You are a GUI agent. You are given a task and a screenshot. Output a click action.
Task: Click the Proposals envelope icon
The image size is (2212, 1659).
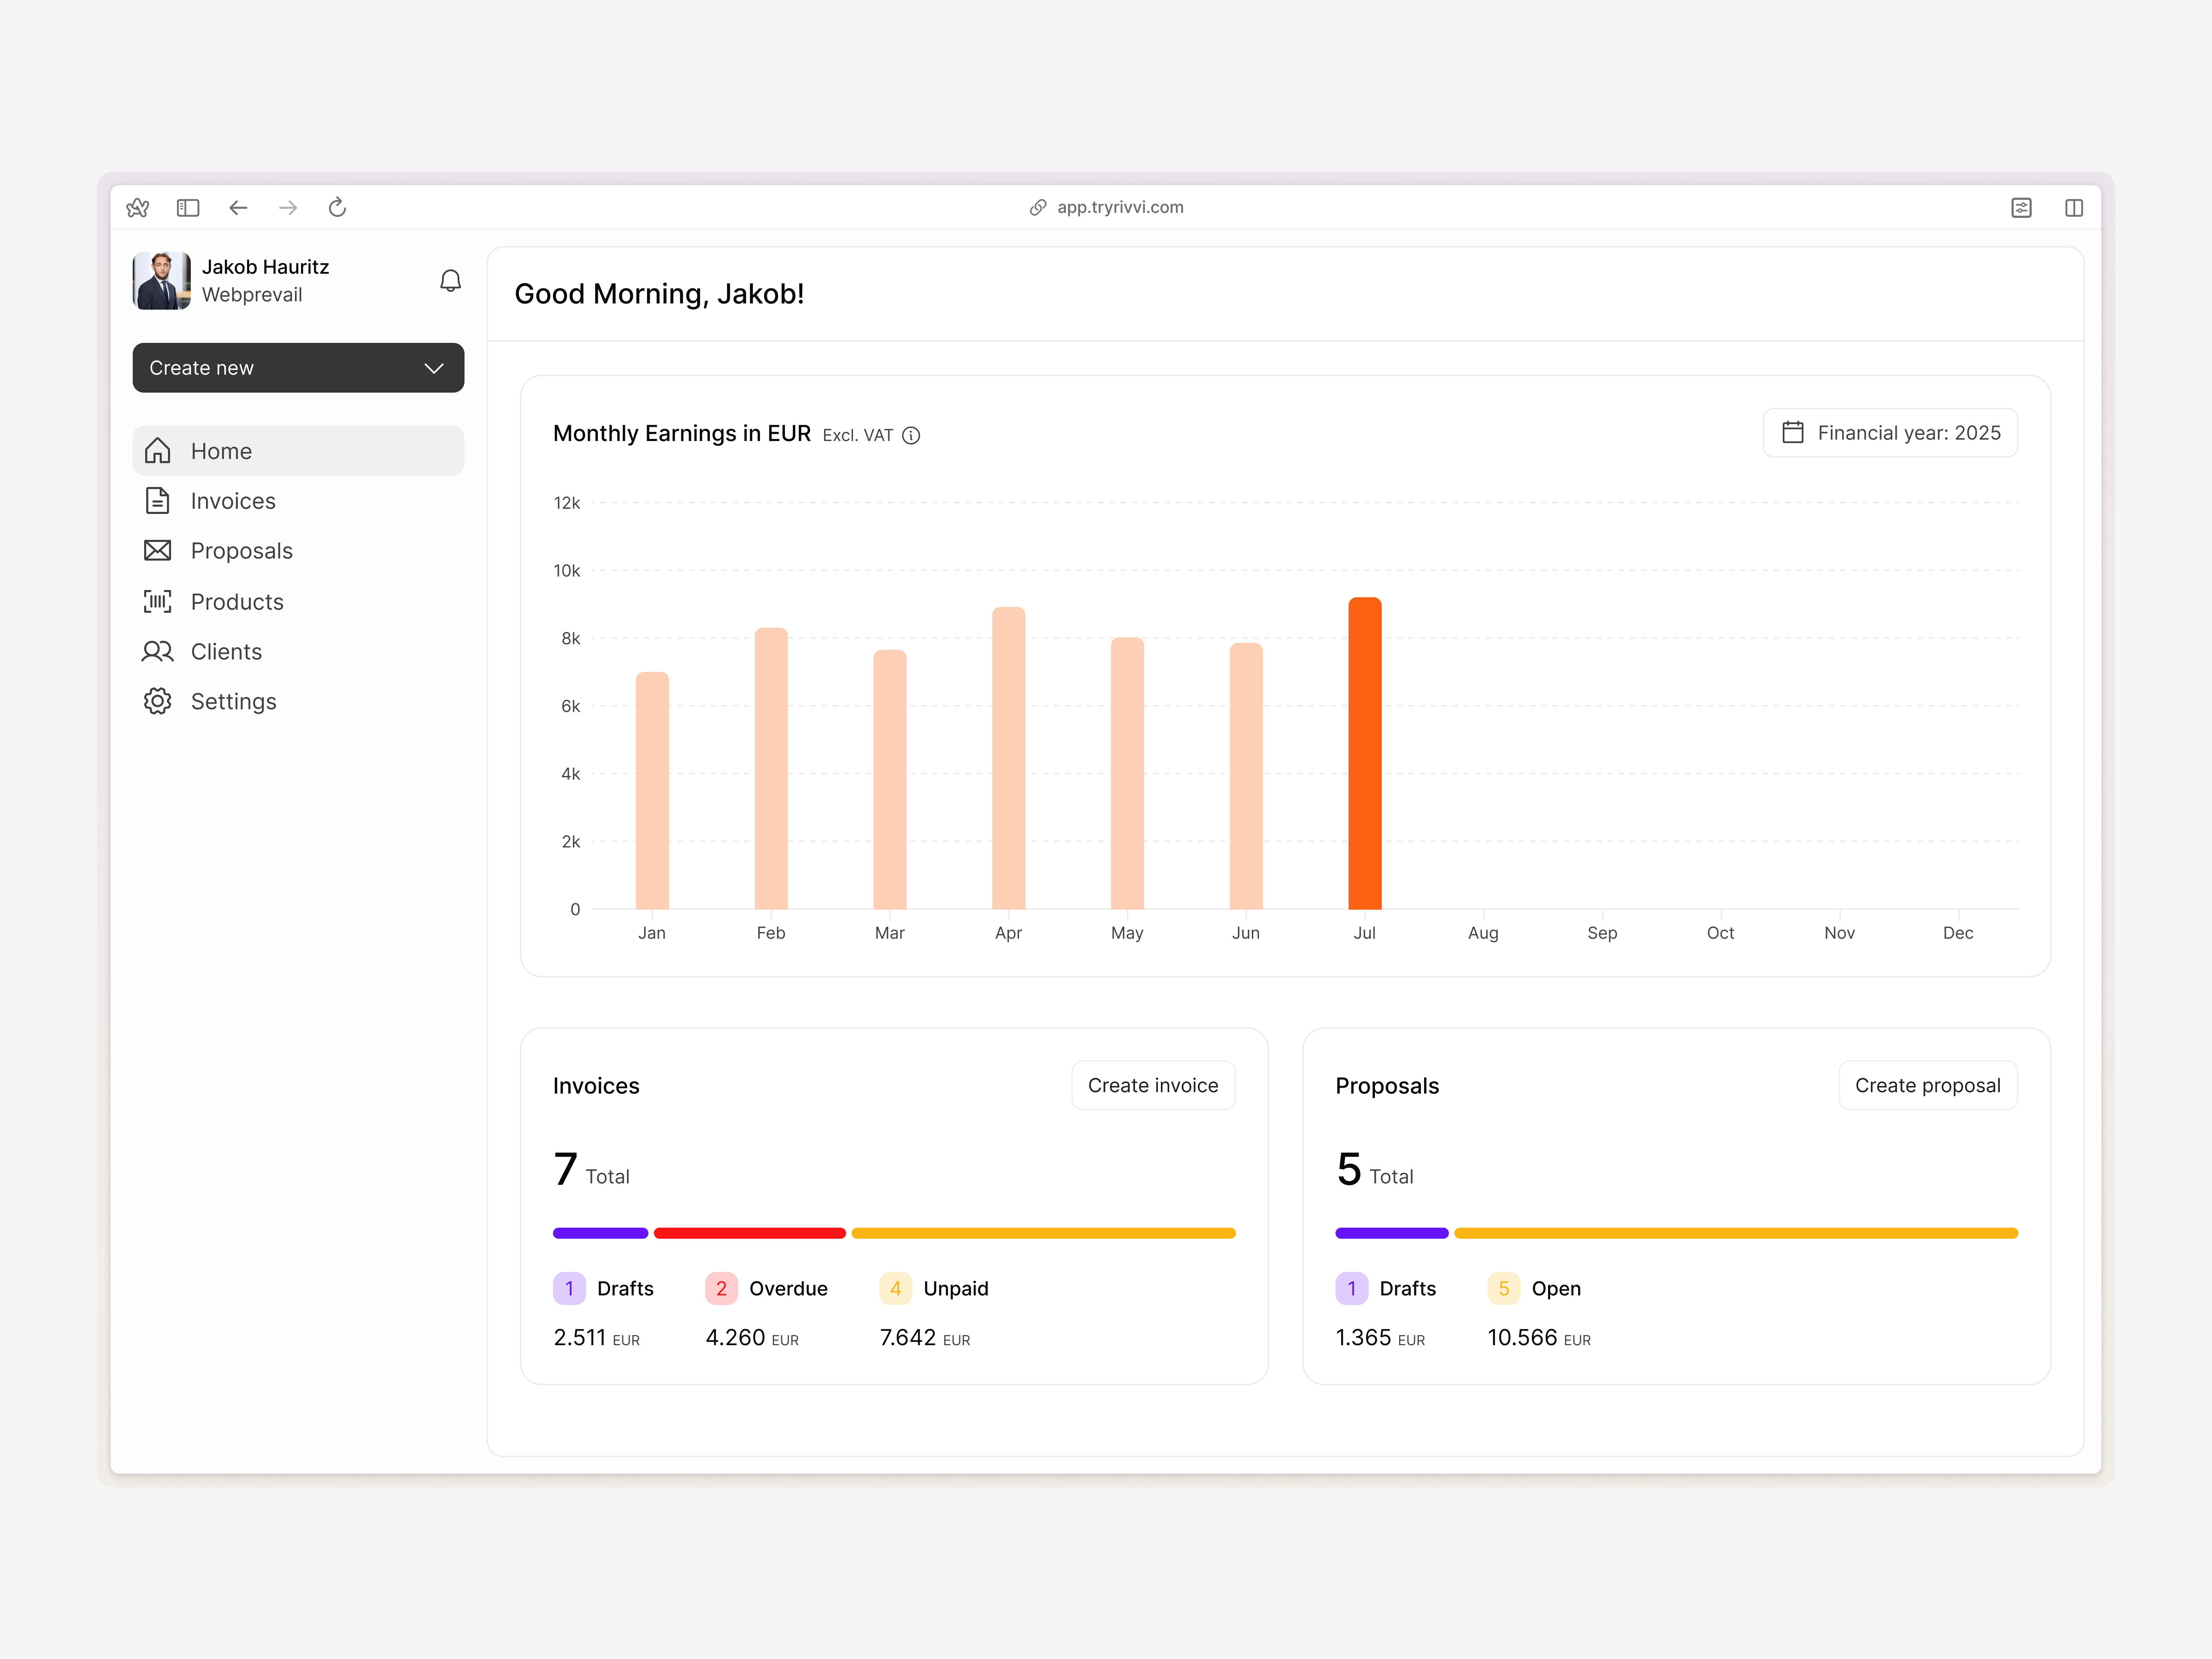[157, 551]
